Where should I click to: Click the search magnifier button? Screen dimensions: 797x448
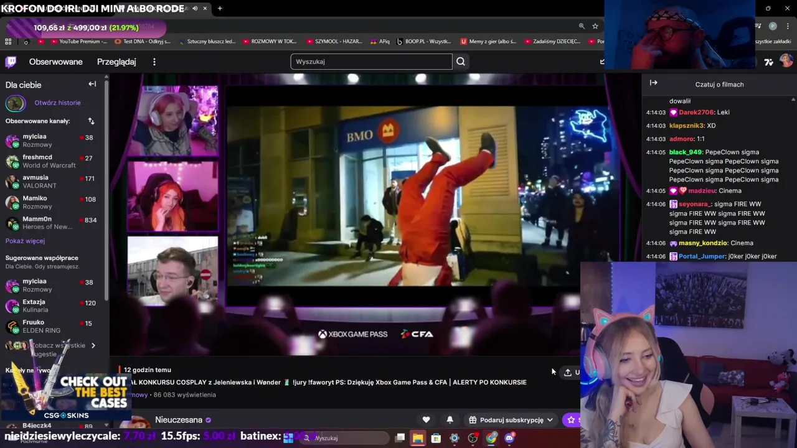pos(461,62)
